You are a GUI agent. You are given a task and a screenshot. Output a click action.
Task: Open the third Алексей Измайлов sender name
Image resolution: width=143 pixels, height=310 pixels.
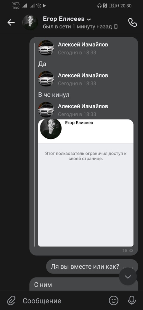83,106
